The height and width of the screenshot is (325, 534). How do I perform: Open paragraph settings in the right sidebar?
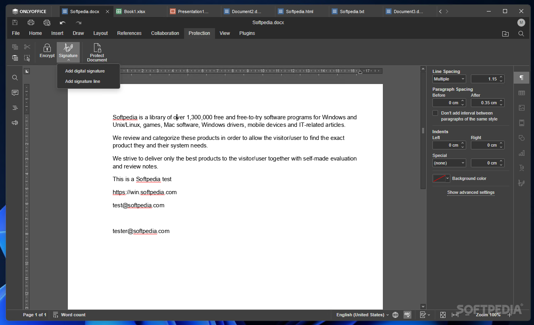coord(522,78)
